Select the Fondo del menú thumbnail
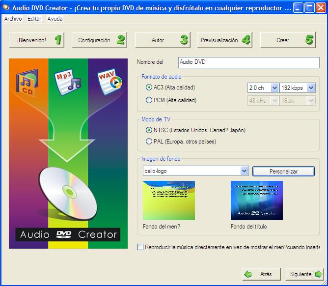Screen dimensions: 328x286 point(169,200)
